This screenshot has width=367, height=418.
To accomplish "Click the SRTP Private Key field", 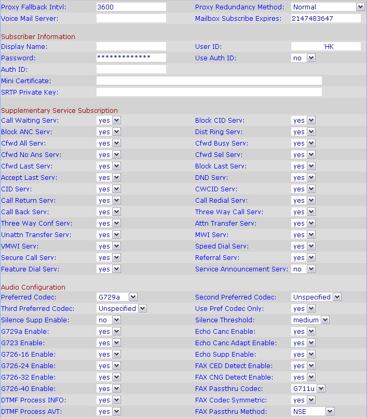I will click(x=209, y=92).
